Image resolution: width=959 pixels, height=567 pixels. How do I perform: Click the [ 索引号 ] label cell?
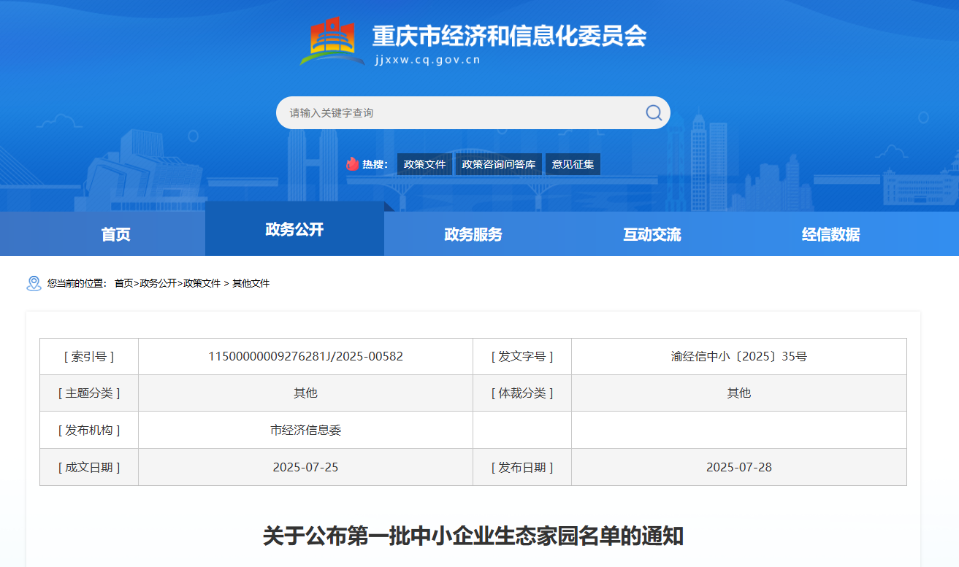point(89,357)
